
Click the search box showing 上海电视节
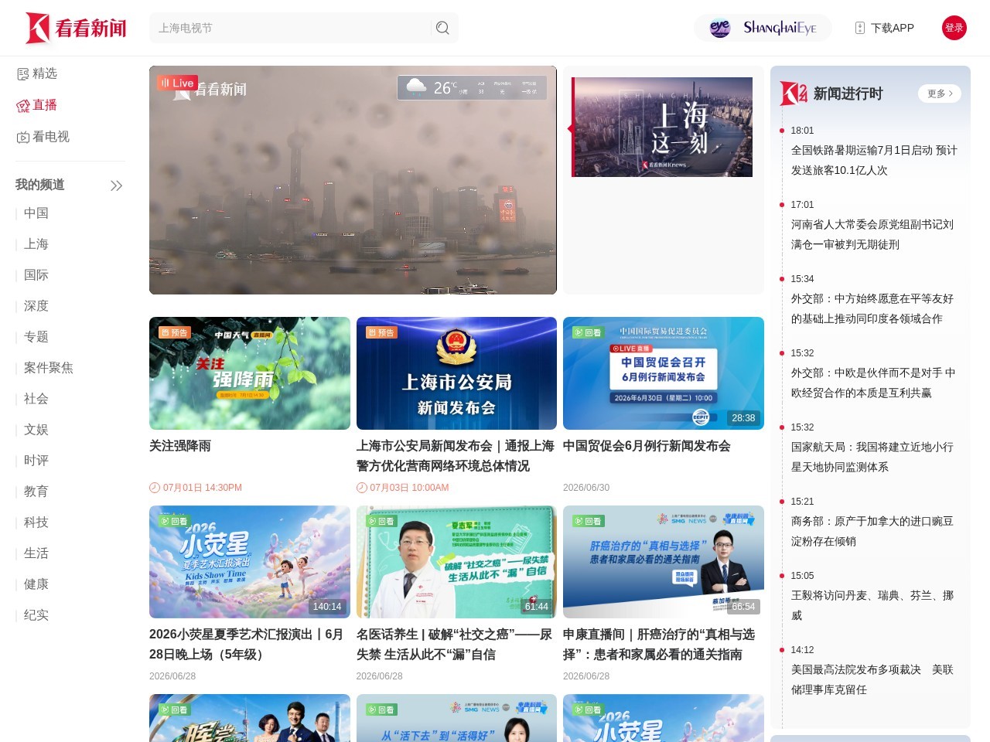(290, 28)
